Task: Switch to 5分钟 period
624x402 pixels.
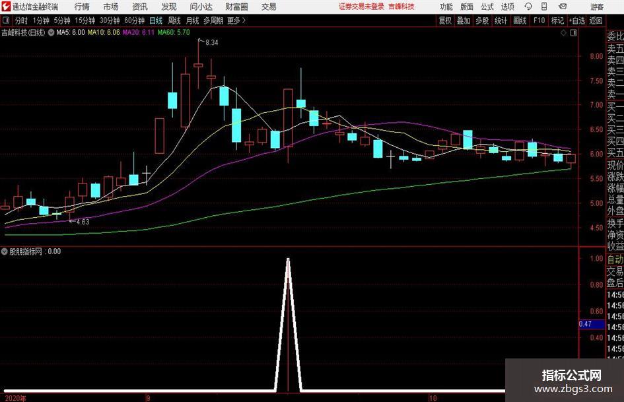Action: [61, 20]
